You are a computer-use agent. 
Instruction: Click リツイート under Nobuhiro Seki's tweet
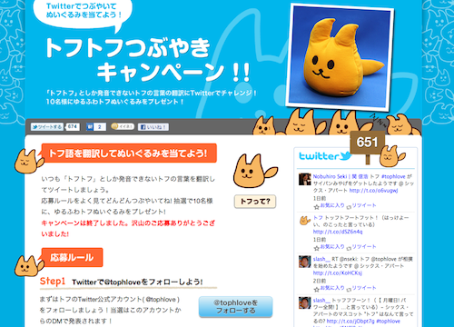tap(364, 205)
